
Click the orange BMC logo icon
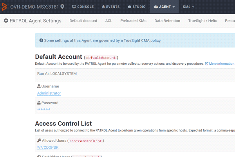pyautogui.click(x=4, y=7)
